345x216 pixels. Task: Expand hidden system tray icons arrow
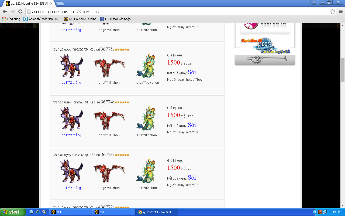pyautogui.click(x=315, y=212)
